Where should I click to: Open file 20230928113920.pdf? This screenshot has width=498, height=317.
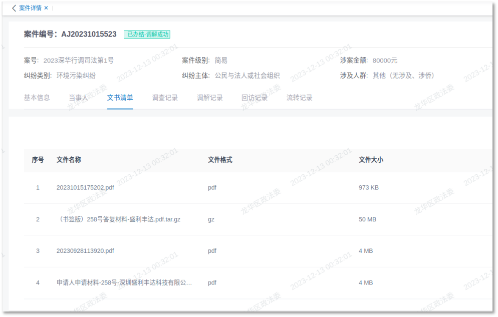pyautogui.click(x=85, y=251)
